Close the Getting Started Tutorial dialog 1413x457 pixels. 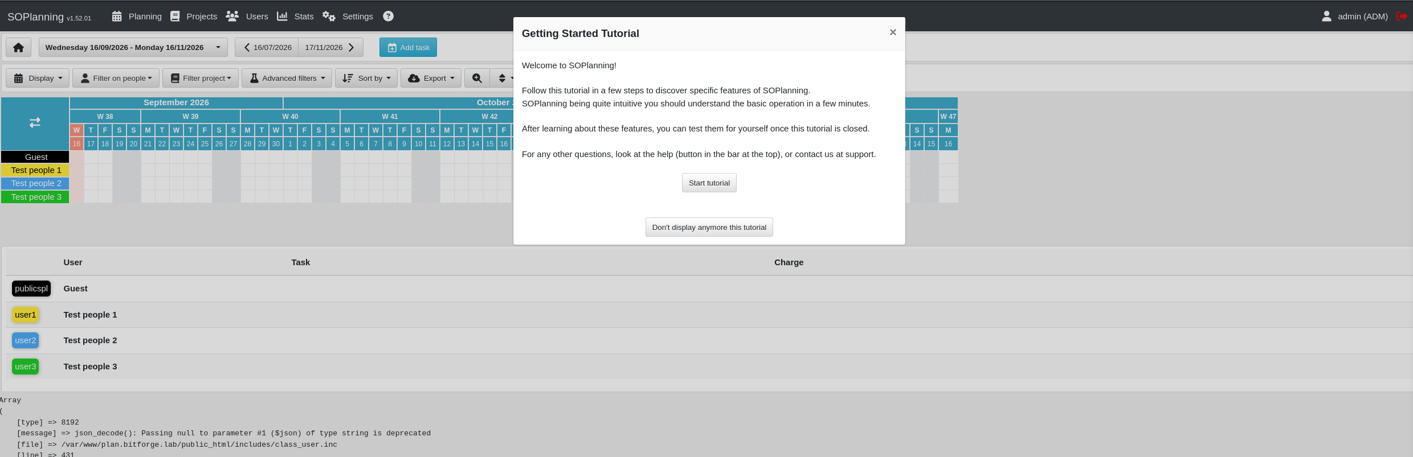[893, 32]
